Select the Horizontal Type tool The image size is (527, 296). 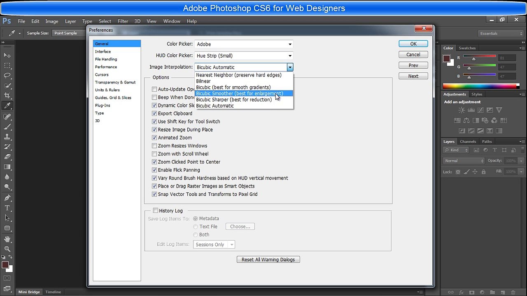(x=7, y=208)
